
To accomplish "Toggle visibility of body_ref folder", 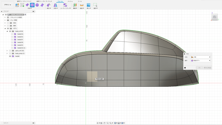I will point(10,31).
